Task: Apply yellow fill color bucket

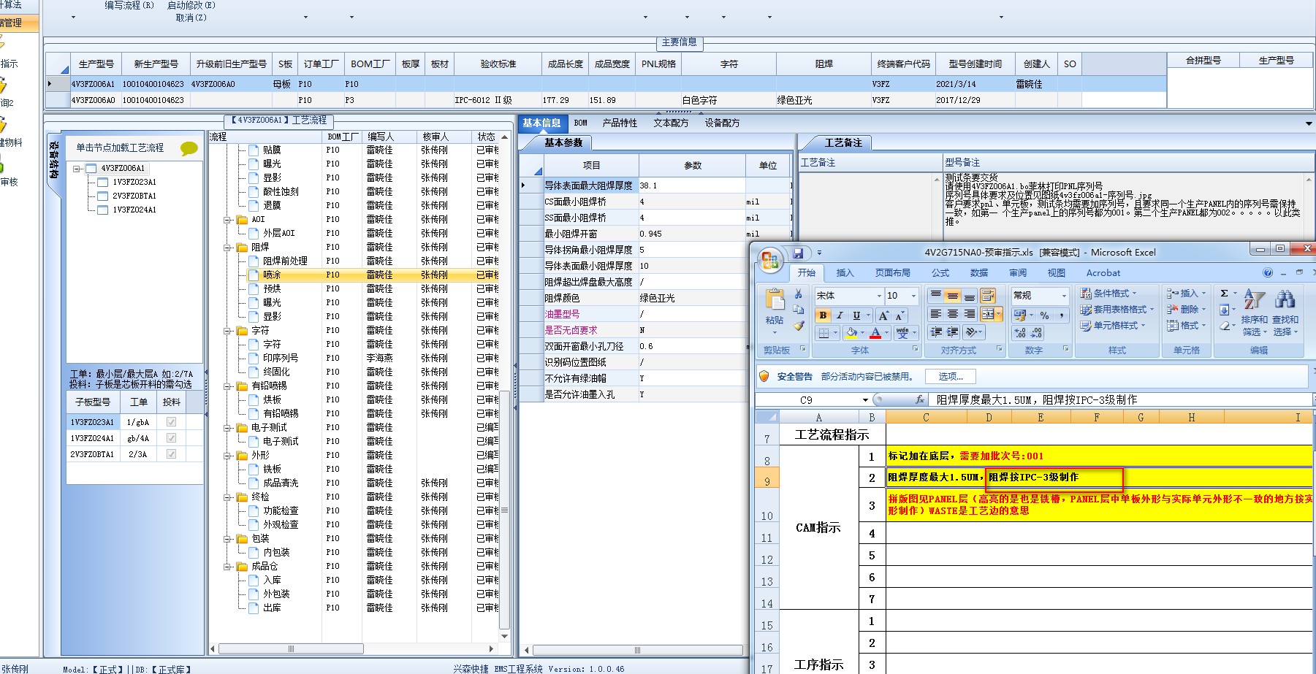Action: (x=851, y=333)
